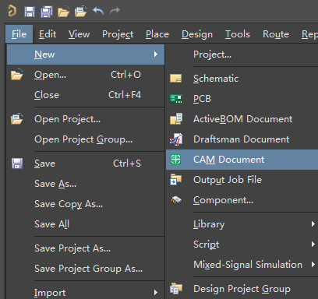This screenshot has width=318, height=299.
Task: Create a new Schematic document
Action: point(242,79)
